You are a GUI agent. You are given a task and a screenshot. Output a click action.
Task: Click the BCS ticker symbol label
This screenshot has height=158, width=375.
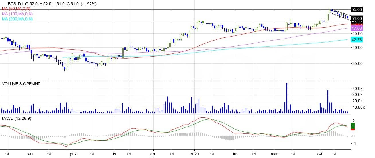coord(12,4)
